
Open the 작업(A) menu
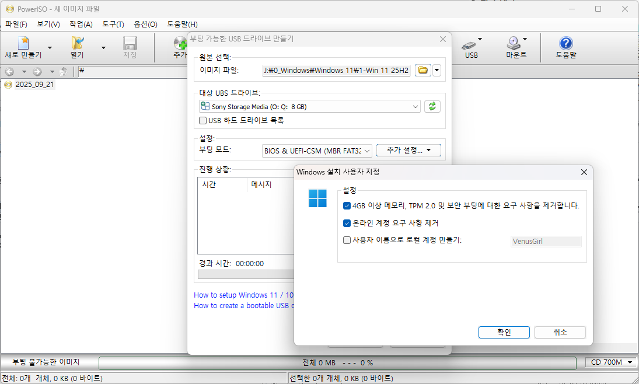click(81, 25)
